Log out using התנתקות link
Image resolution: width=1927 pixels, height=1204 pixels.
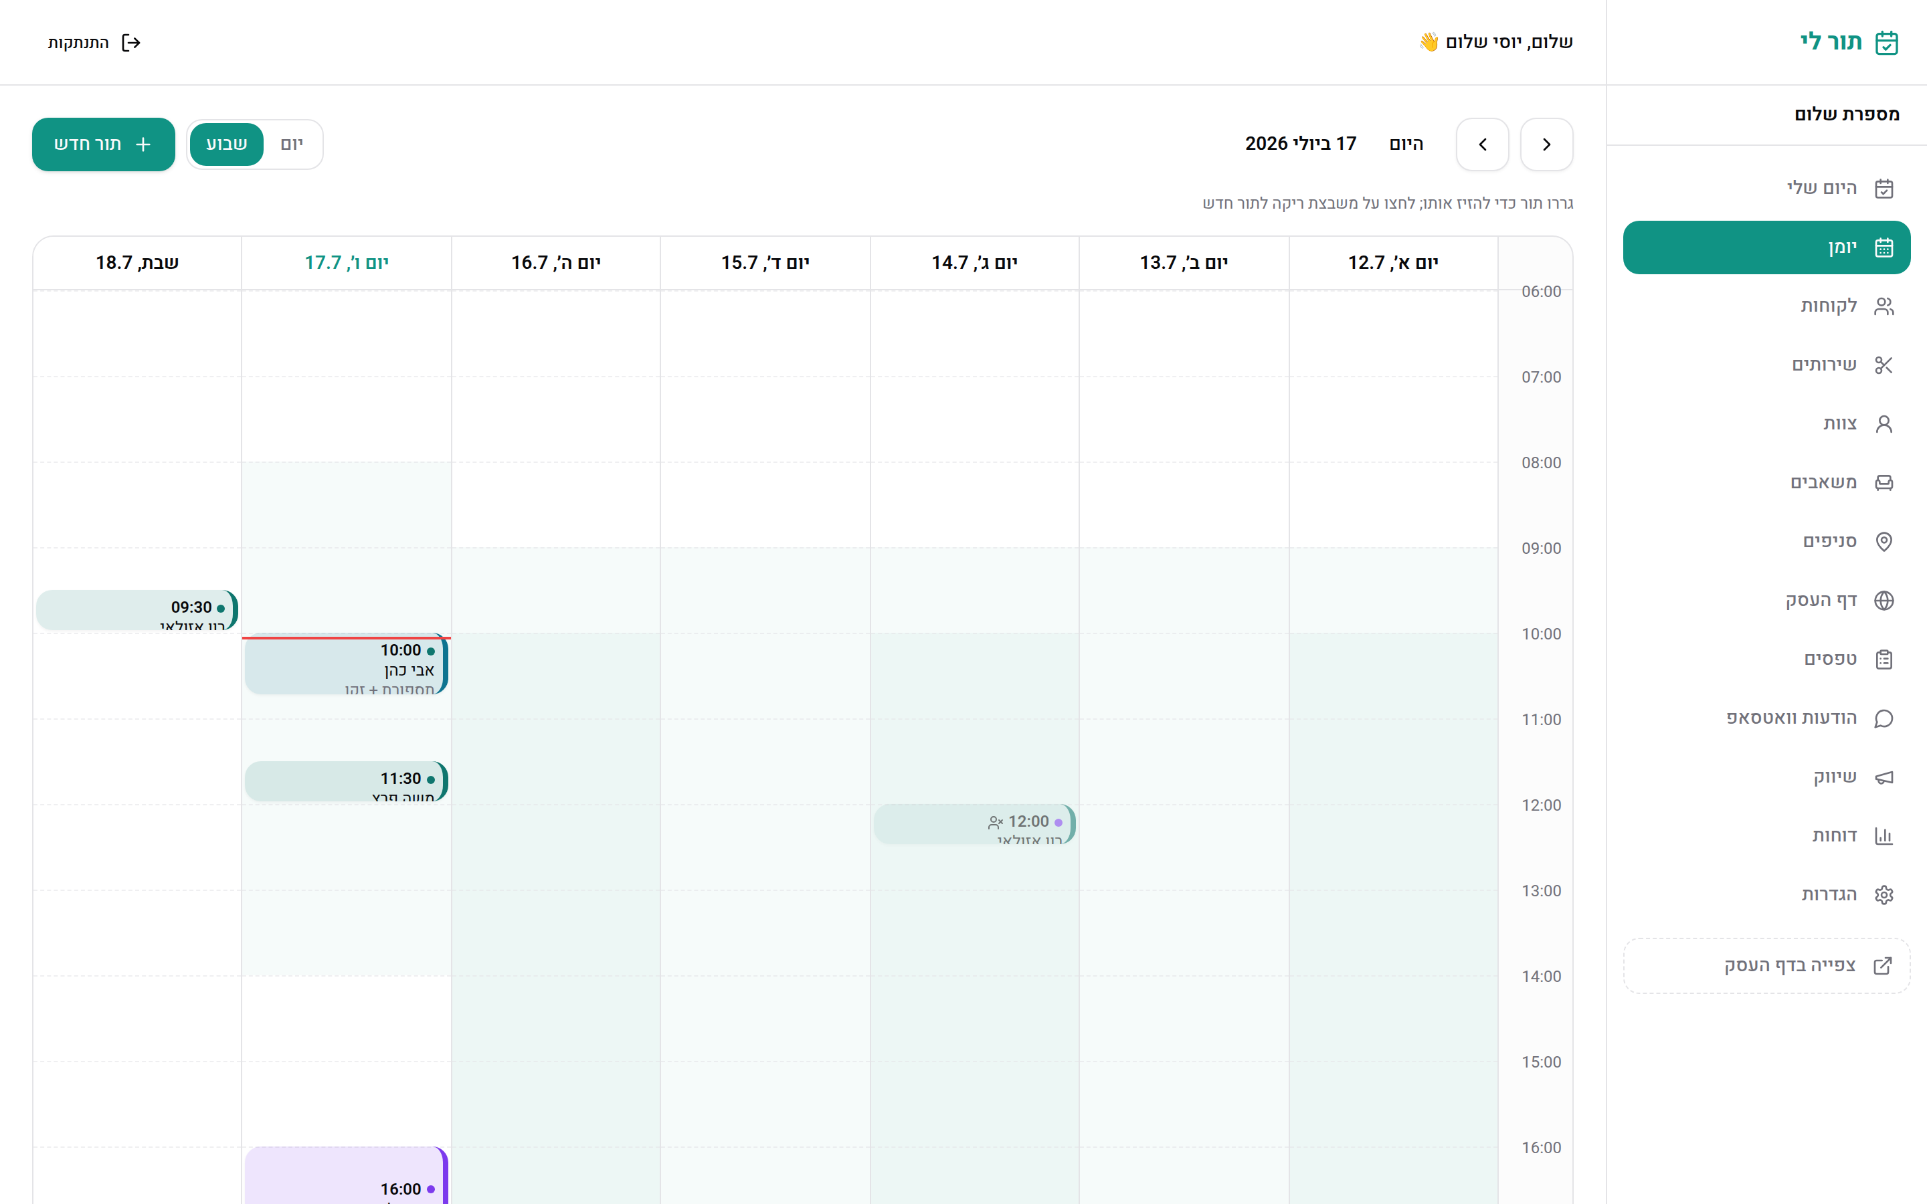coord(94,42)
